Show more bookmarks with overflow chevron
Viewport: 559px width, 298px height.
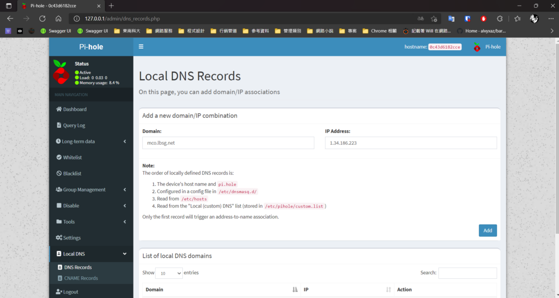pyautogui.click(x=552, y=31)
